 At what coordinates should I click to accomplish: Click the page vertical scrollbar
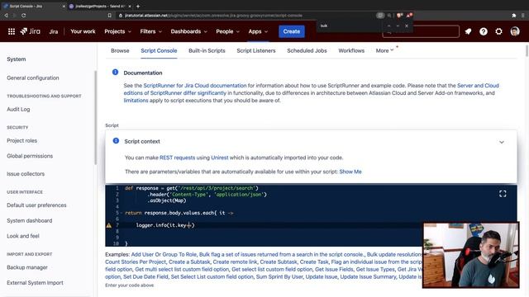(x=527, y=51)
